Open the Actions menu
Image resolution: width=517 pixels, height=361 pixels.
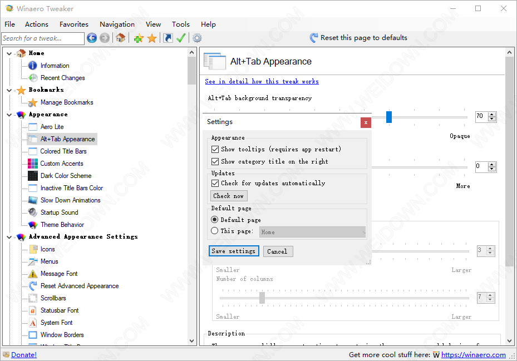(37, 24)
